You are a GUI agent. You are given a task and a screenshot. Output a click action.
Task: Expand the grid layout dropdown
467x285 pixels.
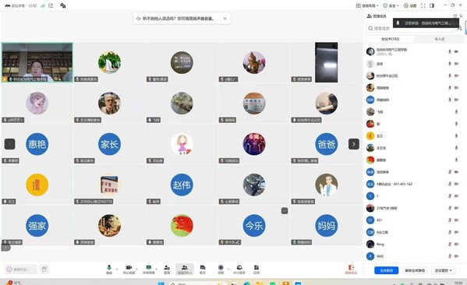367,5
